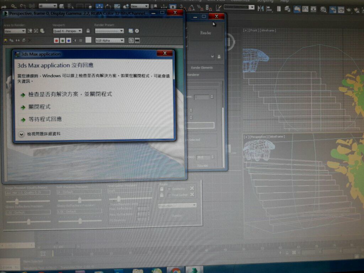Toggle the render window UI overlay button
This screenshot has height=273, width=364.
[131, 41]
